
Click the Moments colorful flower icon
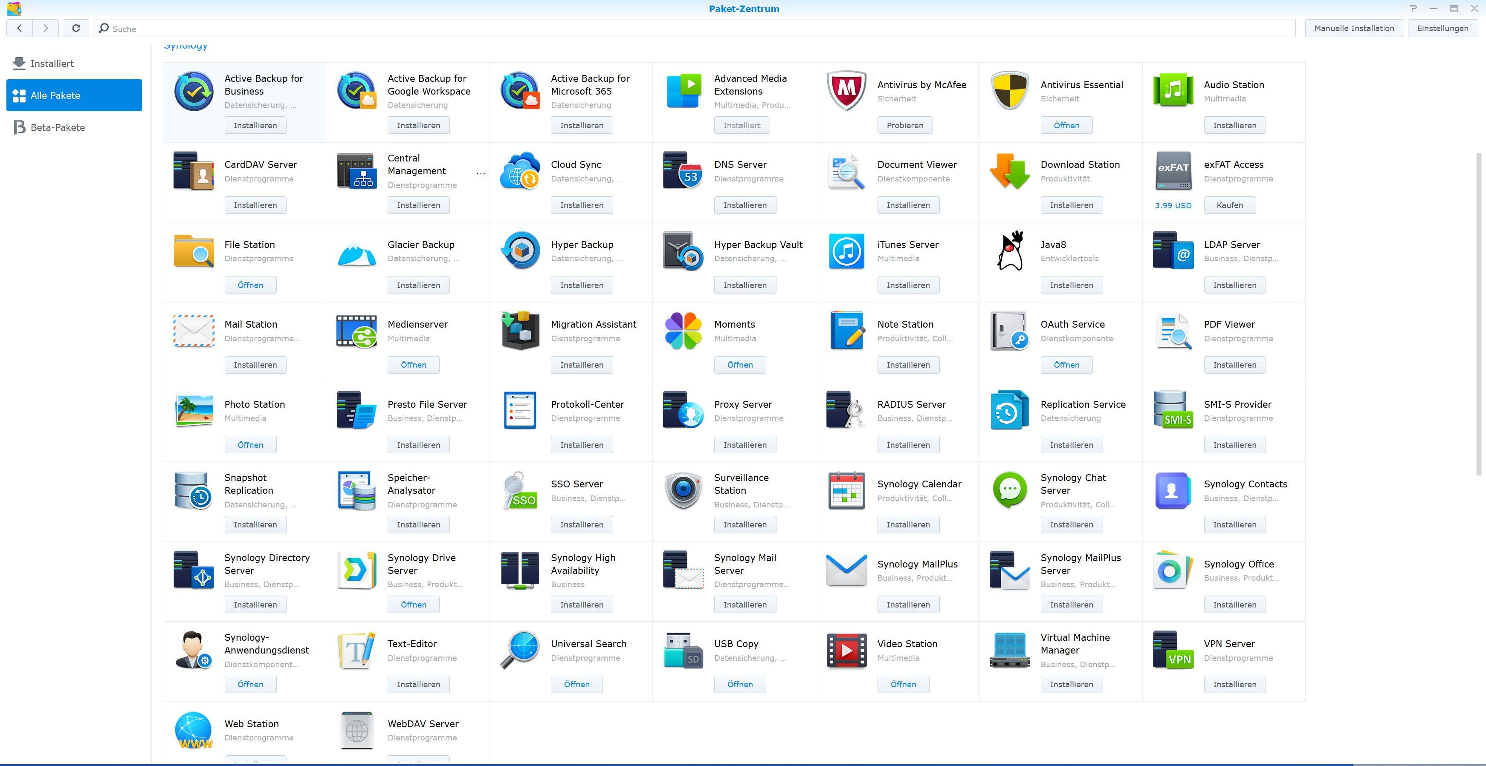point(683,331)
